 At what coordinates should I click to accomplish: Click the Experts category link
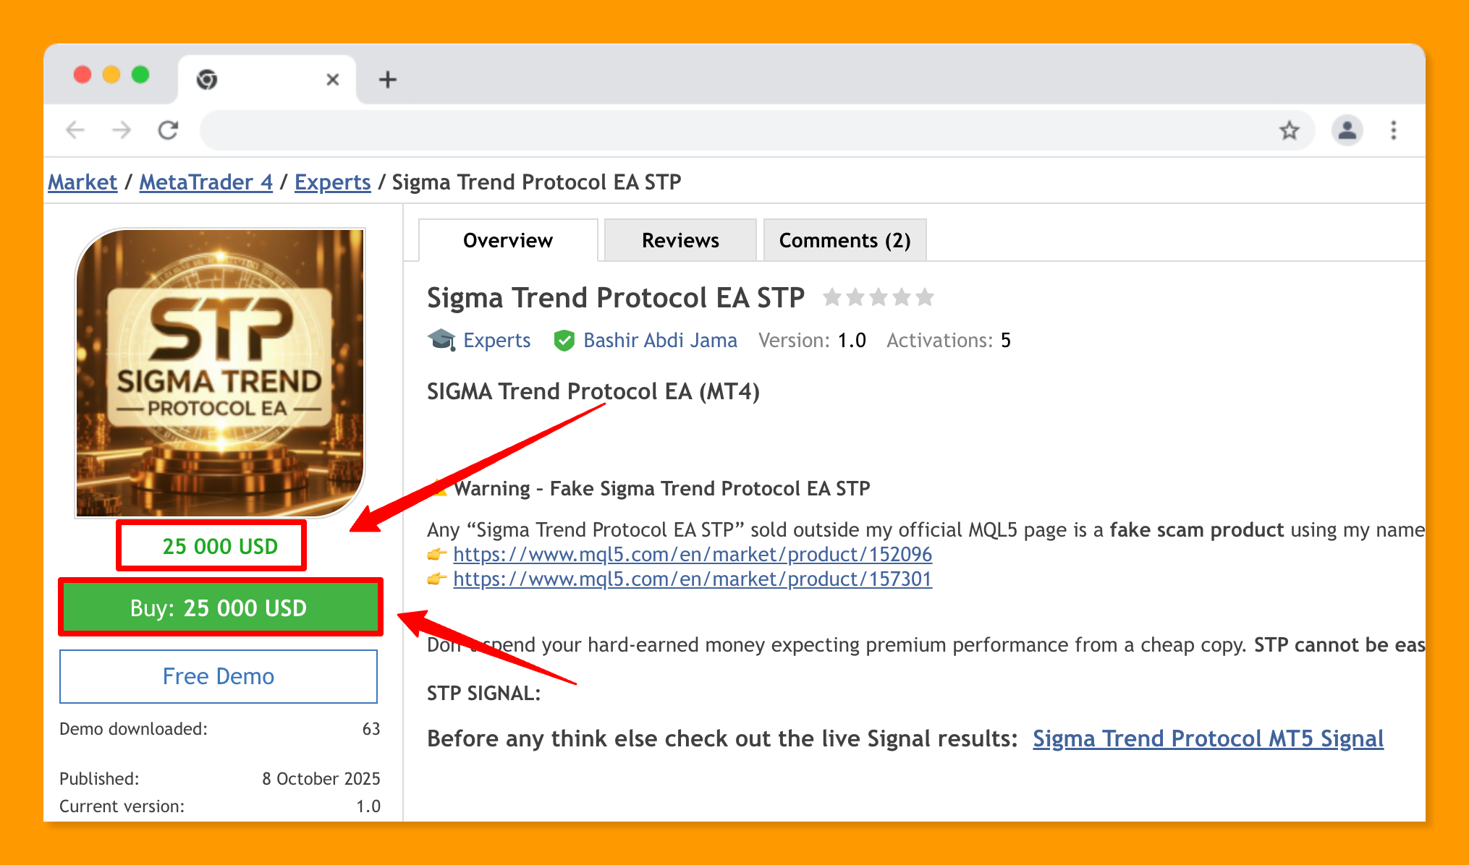coord(496,340)
